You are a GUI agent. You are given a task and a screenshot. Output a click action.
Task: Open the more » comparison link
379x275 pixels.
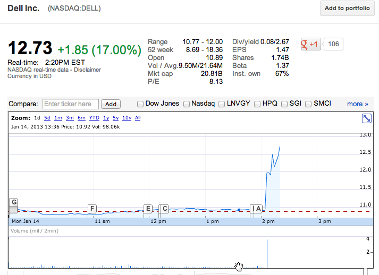(358, 104)
